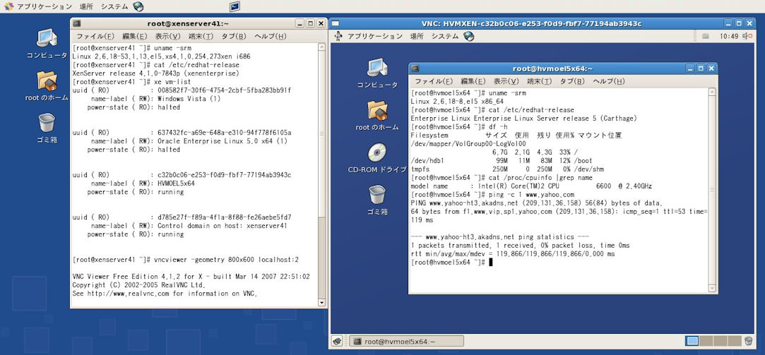
Task: Open host panel アプリケーション menu
Action: click(45, 6)
